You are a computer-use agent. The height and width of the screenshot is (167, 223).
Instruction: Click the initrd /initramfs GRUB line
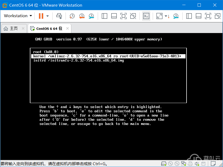(x=79, y=61)
